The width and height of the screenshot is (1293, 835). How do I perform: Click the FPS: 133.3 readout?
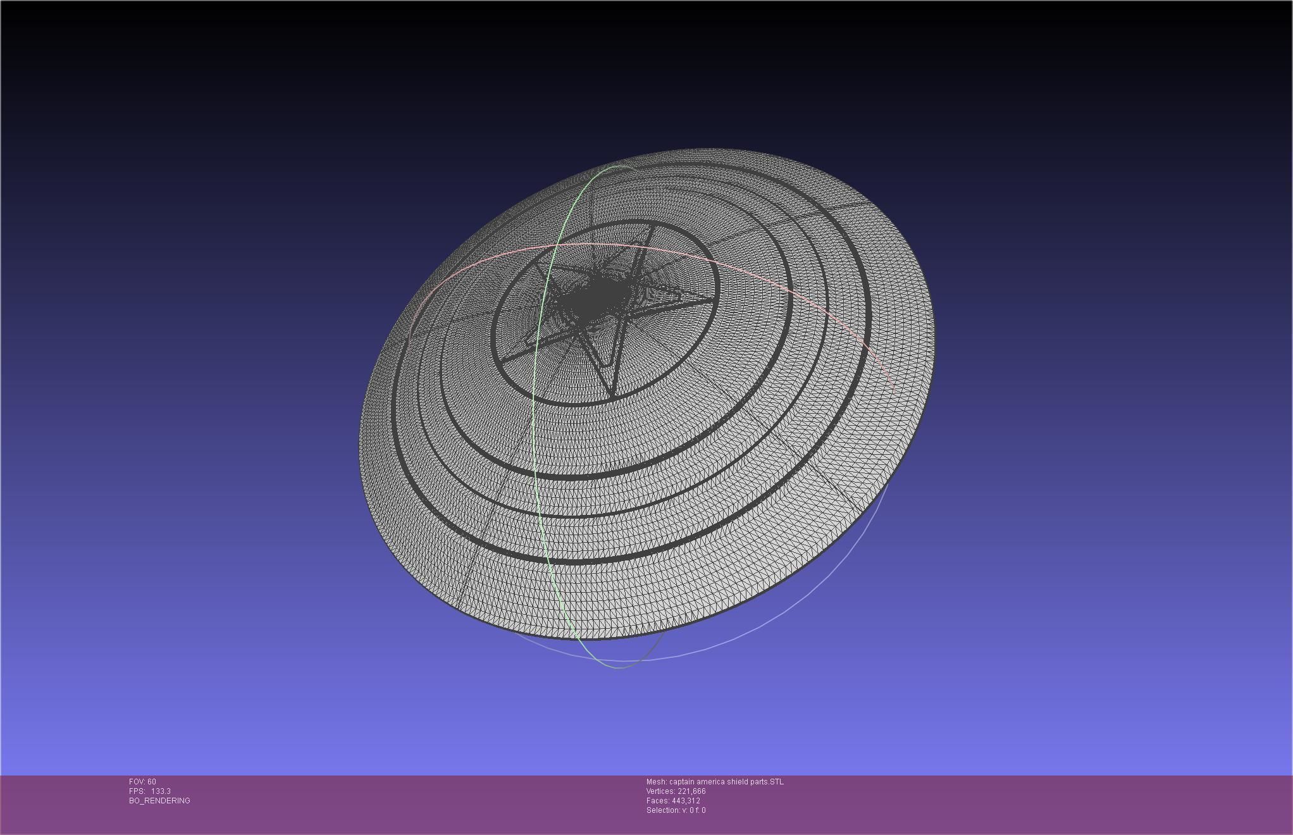pos(149,791)
